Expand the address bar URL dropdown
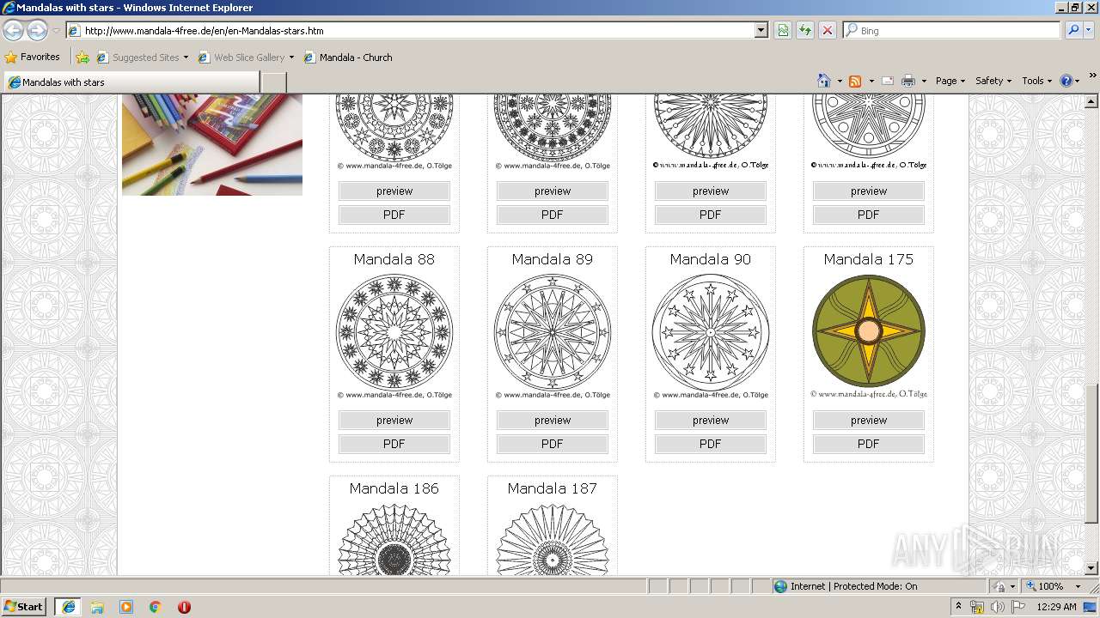 [761, 30]
